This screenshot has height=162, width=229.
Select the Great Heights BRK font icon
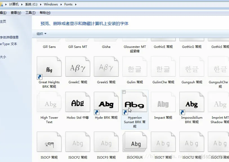[49, 66]
